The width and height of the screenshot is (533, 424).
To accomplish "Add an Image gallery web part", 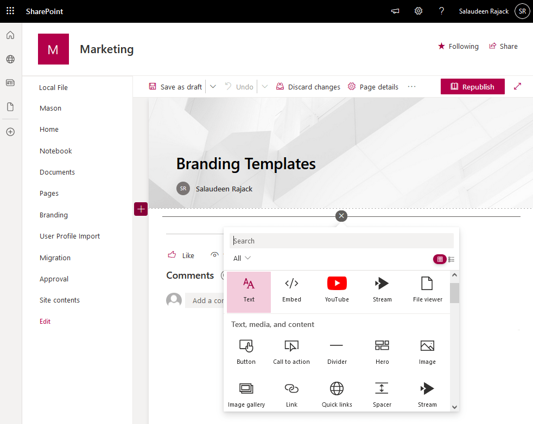I will click(x=246, y=394).
